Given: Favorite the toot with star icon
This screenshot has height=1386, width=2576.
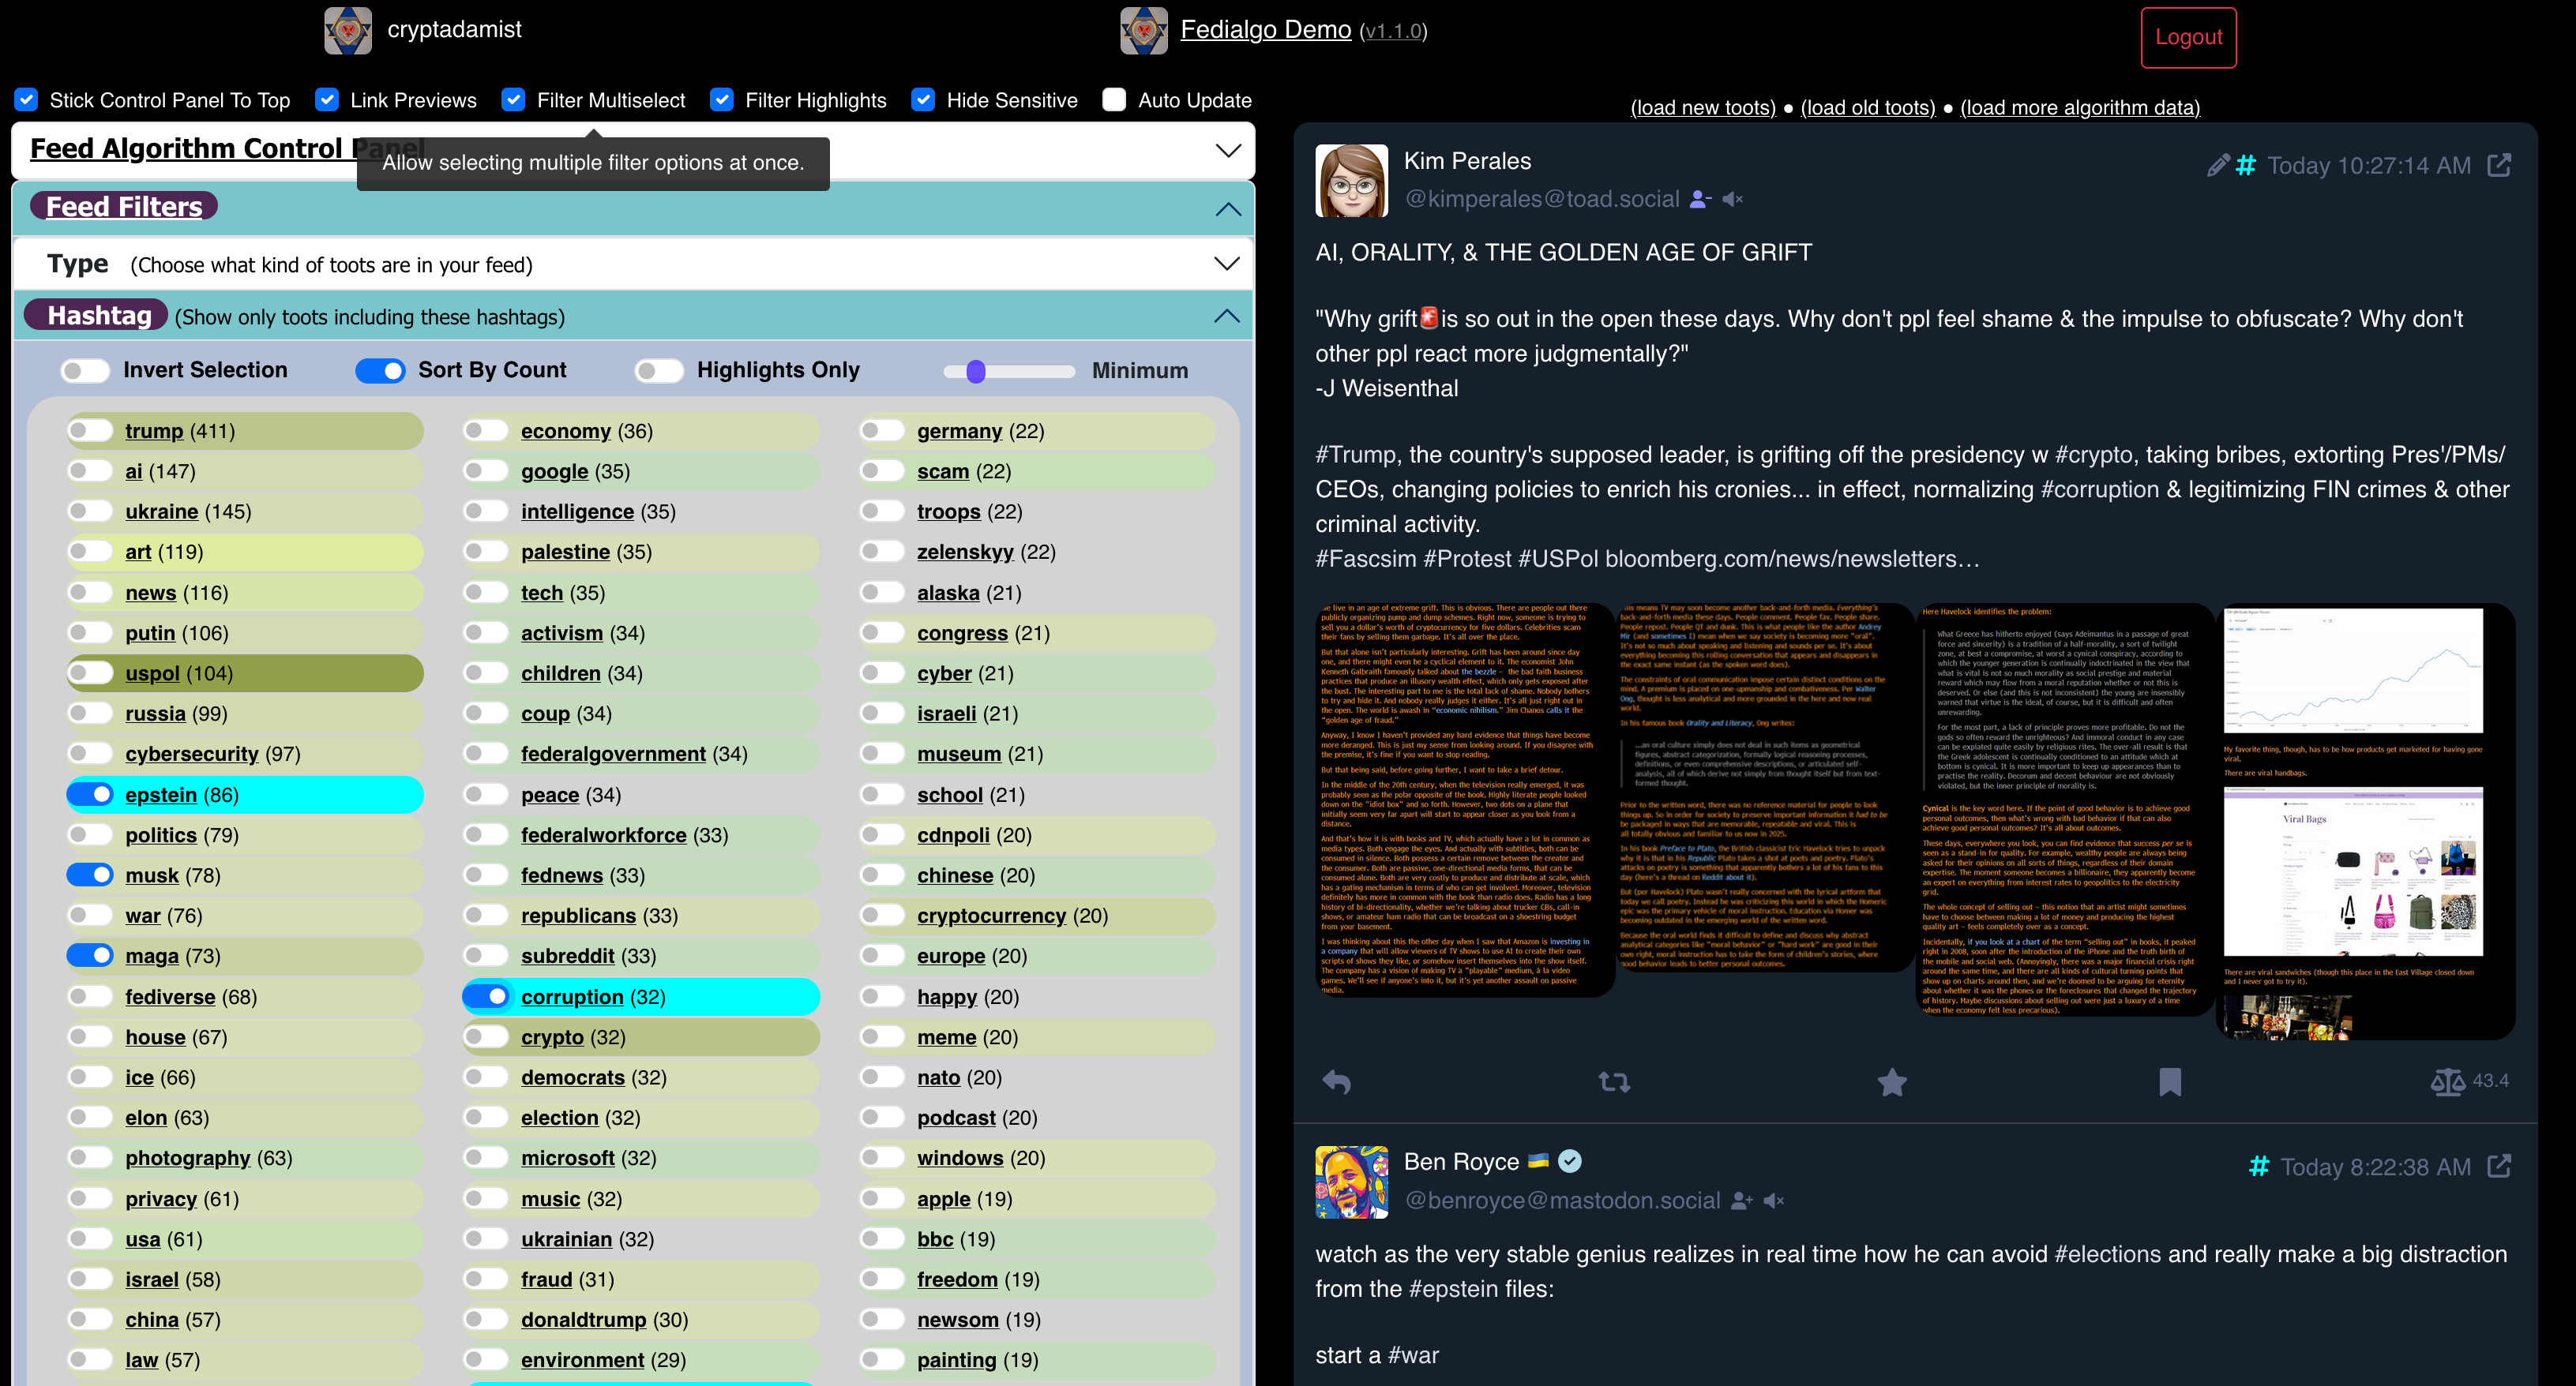Looking at the screenshot, I should click(x=1892, y=1081).
